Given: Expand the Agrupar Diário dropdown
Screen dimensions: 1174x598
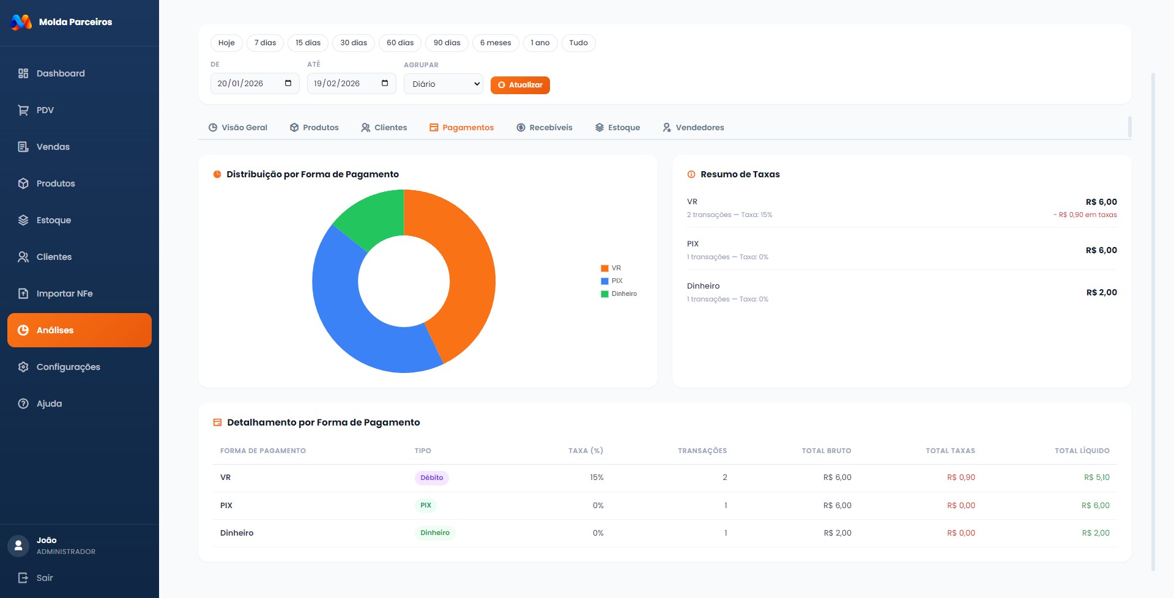Looking at the screenshot, I should (x=443, y=84).
